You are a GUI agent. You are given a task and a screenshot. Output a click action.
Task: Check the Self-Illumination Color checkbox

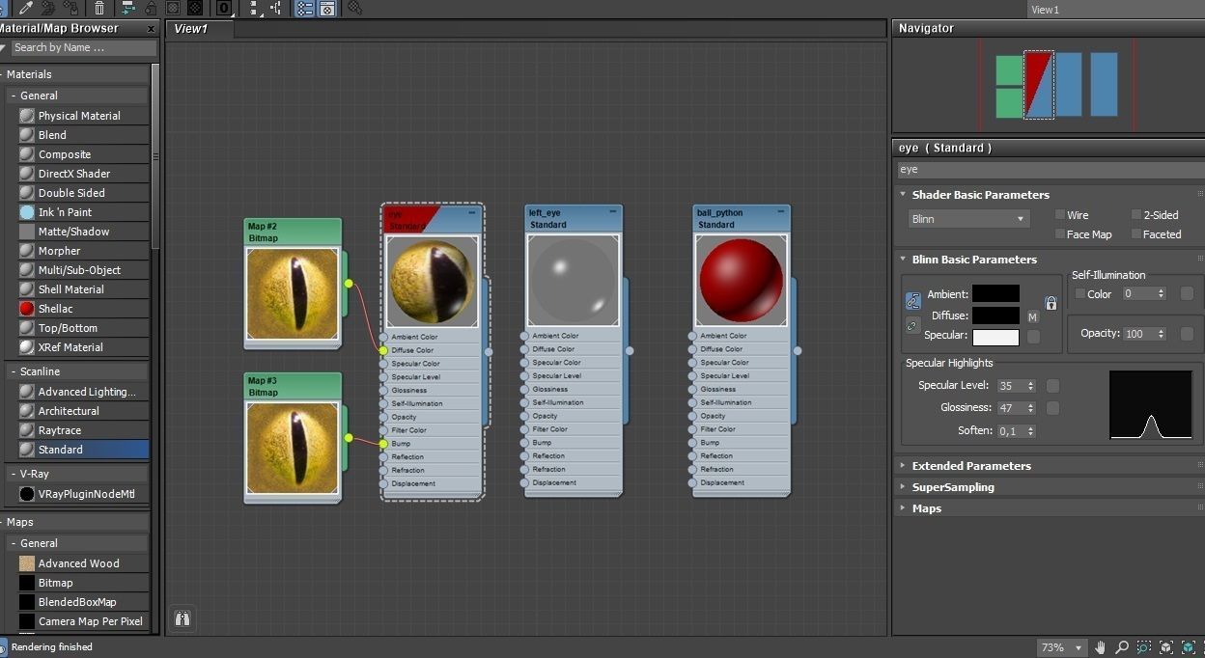pos(1080,294)
